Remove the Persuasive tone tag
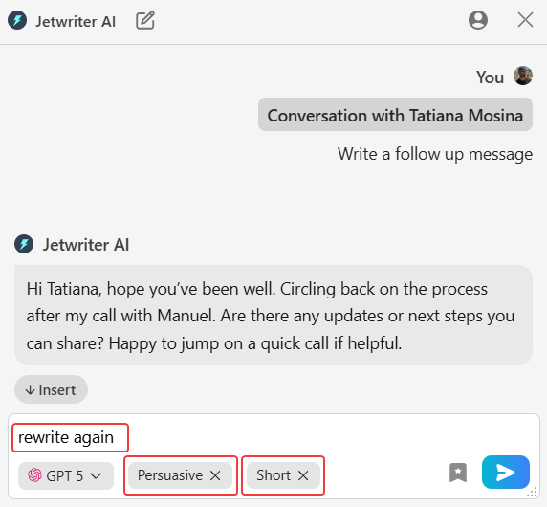The image size is (547, 507). pyautogui.click(x=215, y=475)
